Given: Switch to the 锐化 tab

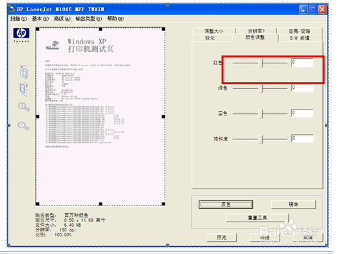Looking at the screenshot, I should (x=212, y=38).
